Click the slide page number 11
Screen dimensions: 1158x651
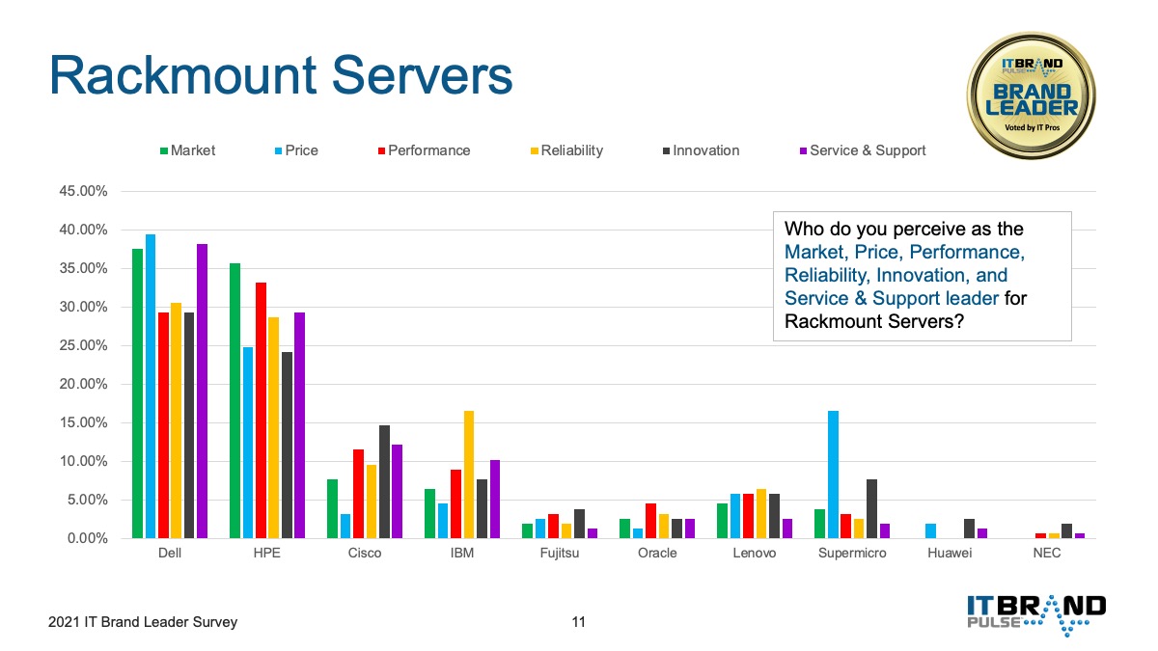(578, 622)
